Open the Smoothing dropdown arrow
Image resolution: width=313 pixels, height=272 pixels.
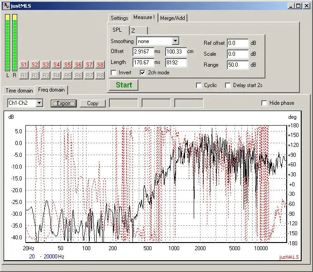[x=175, y=41]
